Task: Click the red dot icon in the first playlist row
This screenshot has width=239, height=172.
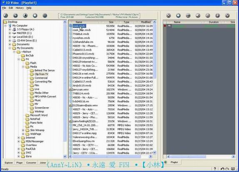Action: [165, 26]
